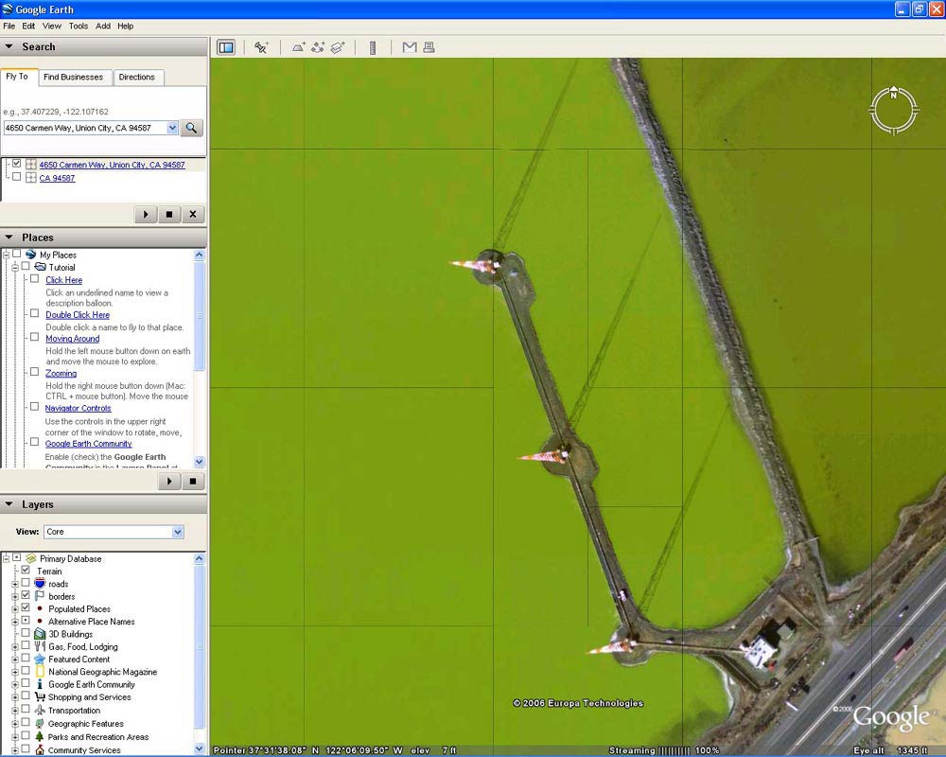Collapse the Places panel
Viewport: 946px width, 757px height.
pyautogui.click(x=9, y=238)
